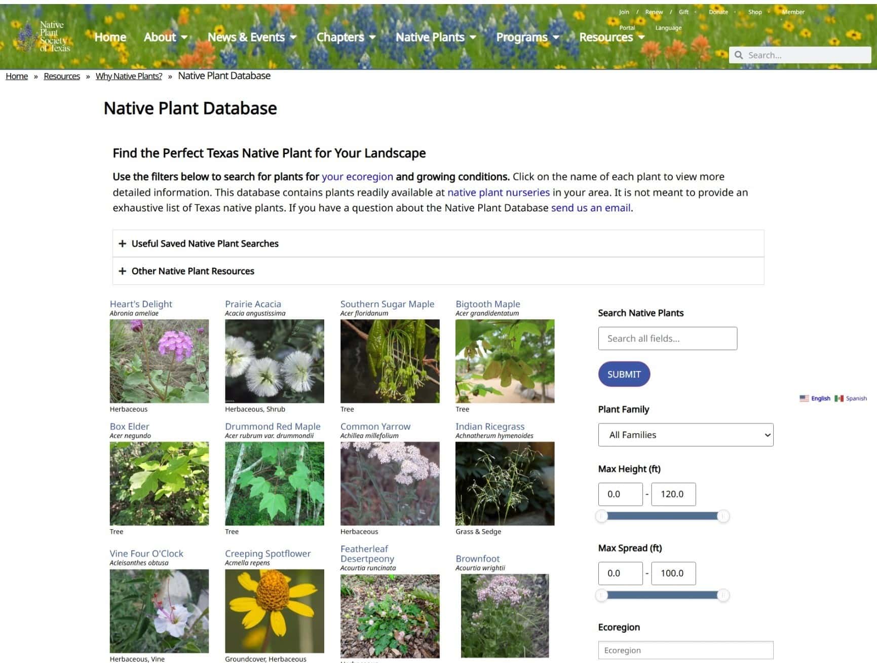This screenshot has width=877, height=663.
Task: Open the About dropdown menu
Action: (x=166, y=37)
